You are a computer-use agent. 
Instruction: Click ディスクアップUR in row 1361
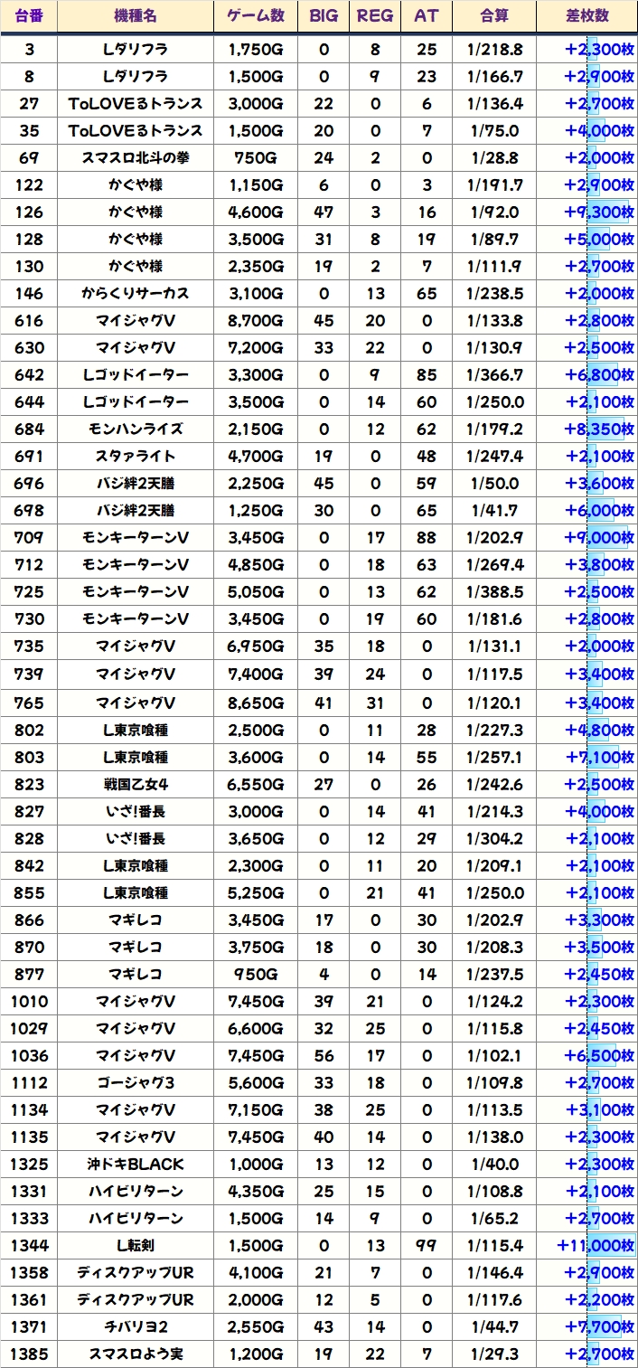click(136, 1299)
